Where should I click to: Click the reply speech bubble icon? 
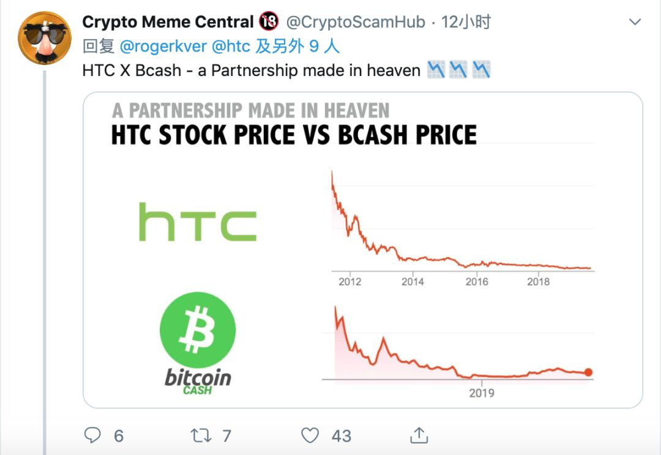[92, 435]
